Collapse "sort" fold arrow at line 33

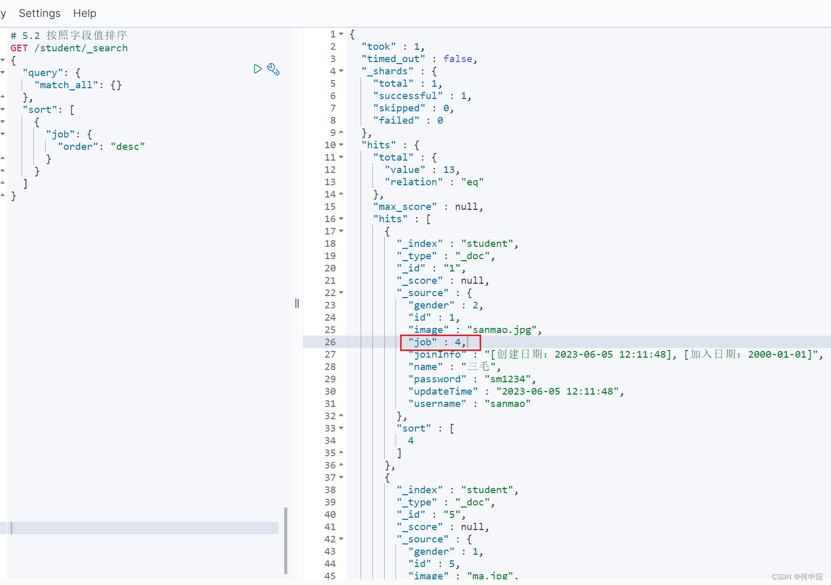341,428
